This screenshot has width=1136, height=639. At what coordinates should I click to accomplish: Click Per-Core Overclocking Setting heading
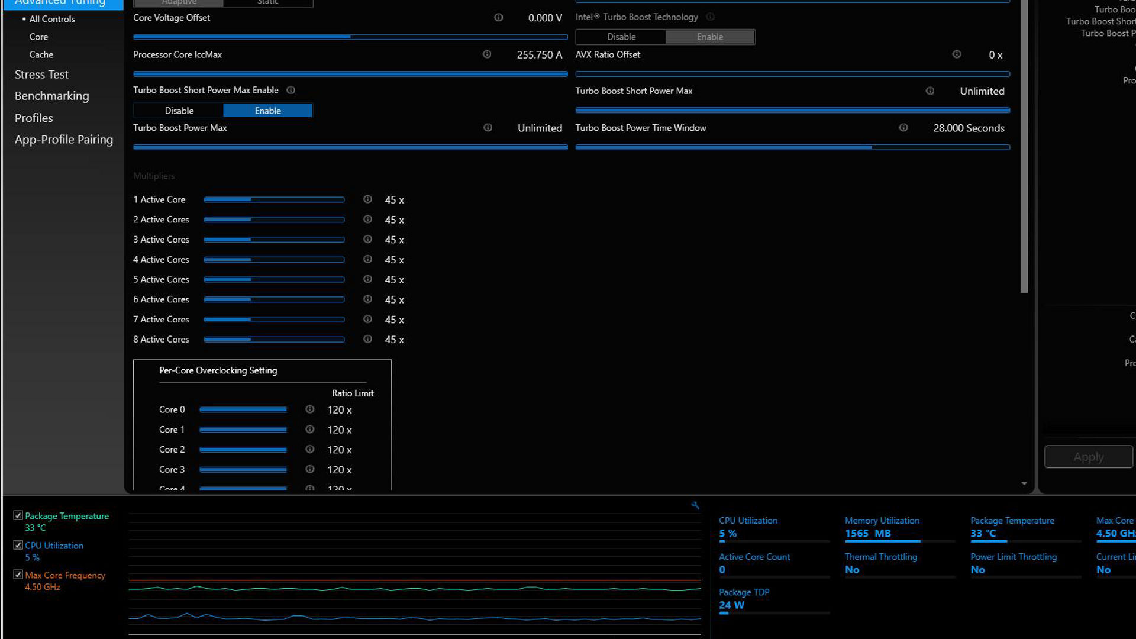pos(218,370)
